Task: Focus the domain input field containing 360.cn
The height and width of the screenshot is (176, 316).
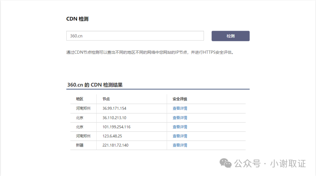Action: [135, 36]
